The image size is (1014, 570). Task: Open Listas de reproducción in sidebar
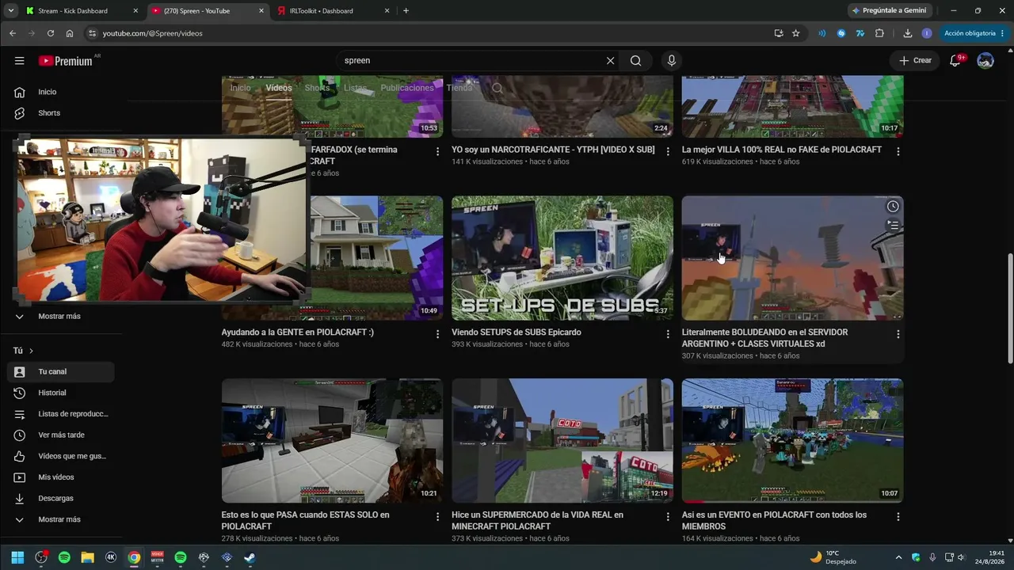click(61, 414)
